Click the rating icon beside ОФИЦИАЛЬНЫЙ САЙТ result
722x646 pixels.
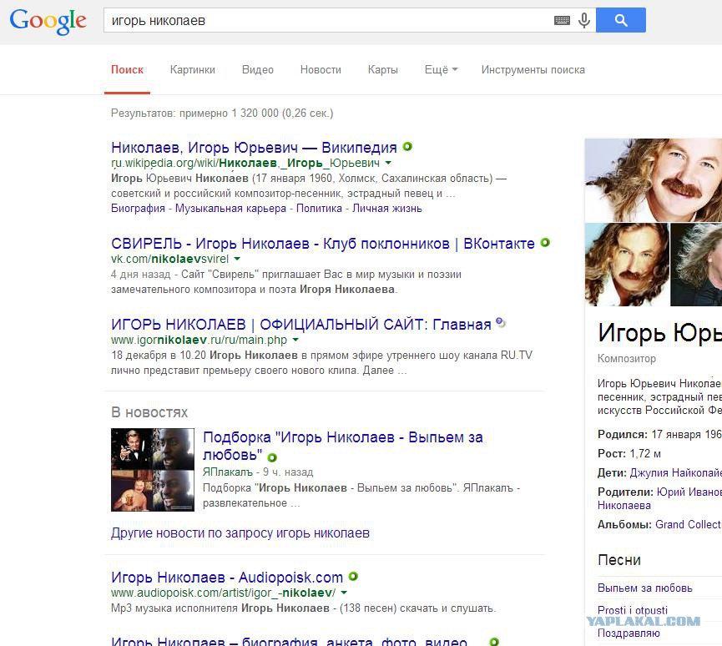(x=501, y=323)
